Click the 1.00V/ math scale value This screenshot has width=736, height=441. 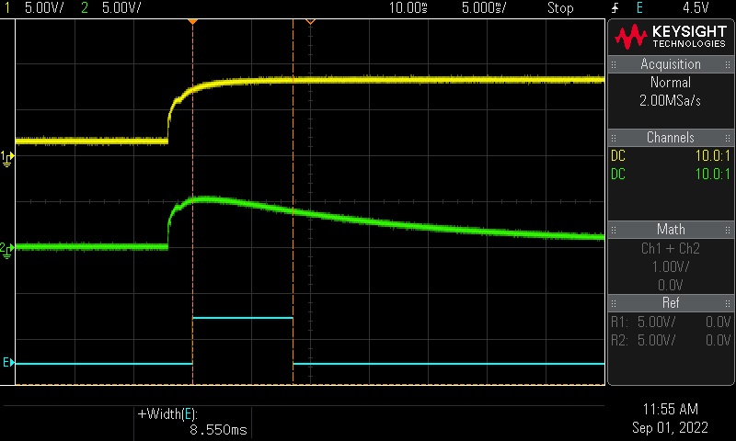671,266
